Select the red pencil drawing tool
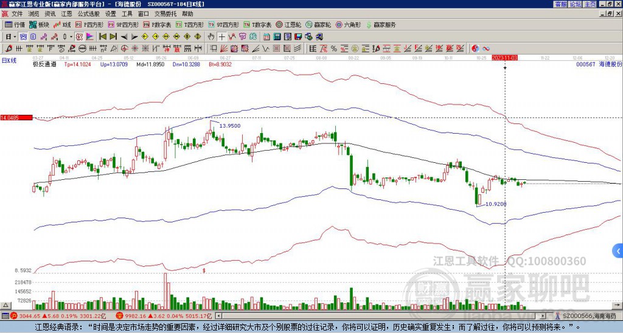This screenshot has width=623, height=333. (8, 49)
